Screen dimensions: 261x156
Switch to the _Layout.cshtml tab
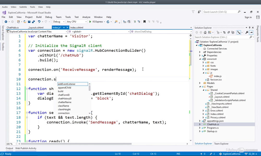click(x=35, y=28)
